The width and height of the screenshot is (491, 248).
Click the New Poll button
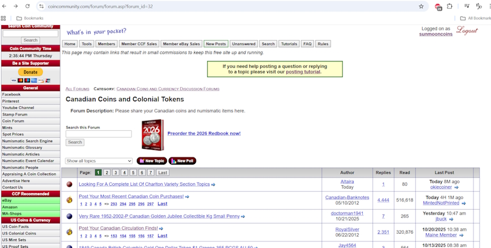pyautogui.click(x=182, y=161)
